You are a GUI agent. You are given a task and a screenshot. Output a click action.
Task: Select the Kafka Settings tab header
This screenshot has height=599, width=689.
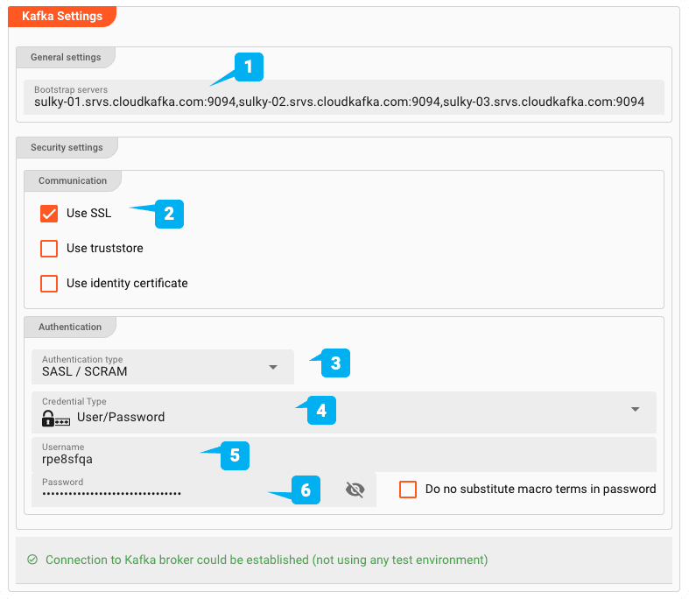pyautogui.click(x=62, y=17)
